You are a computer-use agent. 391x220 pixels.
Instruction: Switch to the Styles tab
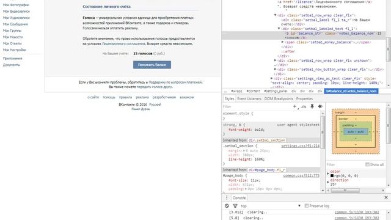229,98
